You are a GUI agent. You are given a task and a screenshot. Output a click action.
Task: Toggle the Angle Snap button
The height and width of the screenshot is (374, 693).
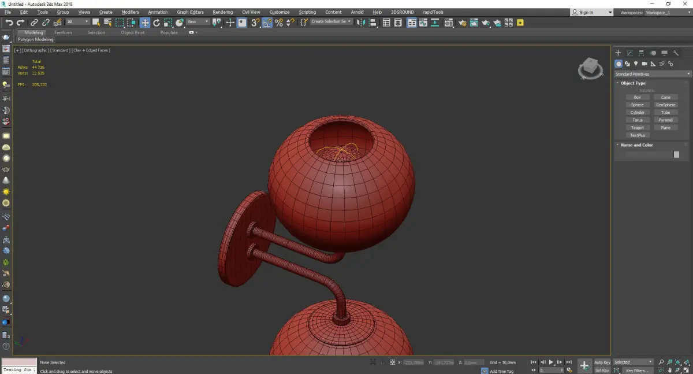coord(267,23)
